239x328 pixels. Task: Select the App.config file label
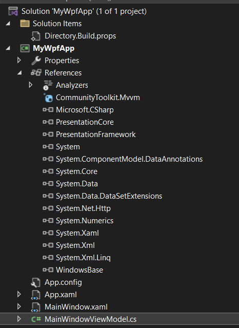[63, 282]
